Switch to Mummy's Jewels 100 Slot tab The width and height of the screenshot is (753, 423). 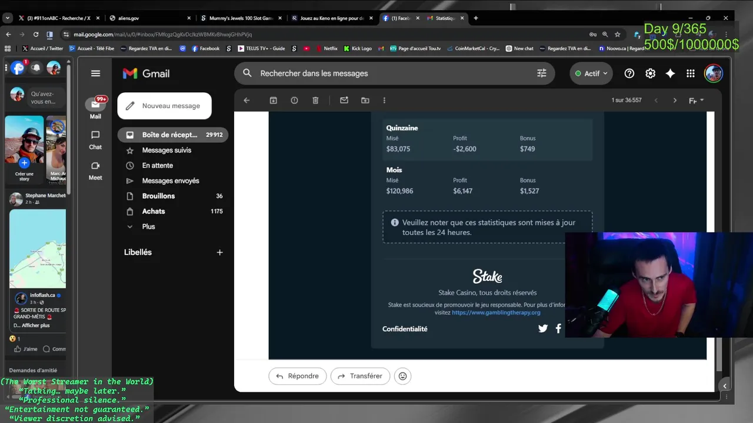241,18
